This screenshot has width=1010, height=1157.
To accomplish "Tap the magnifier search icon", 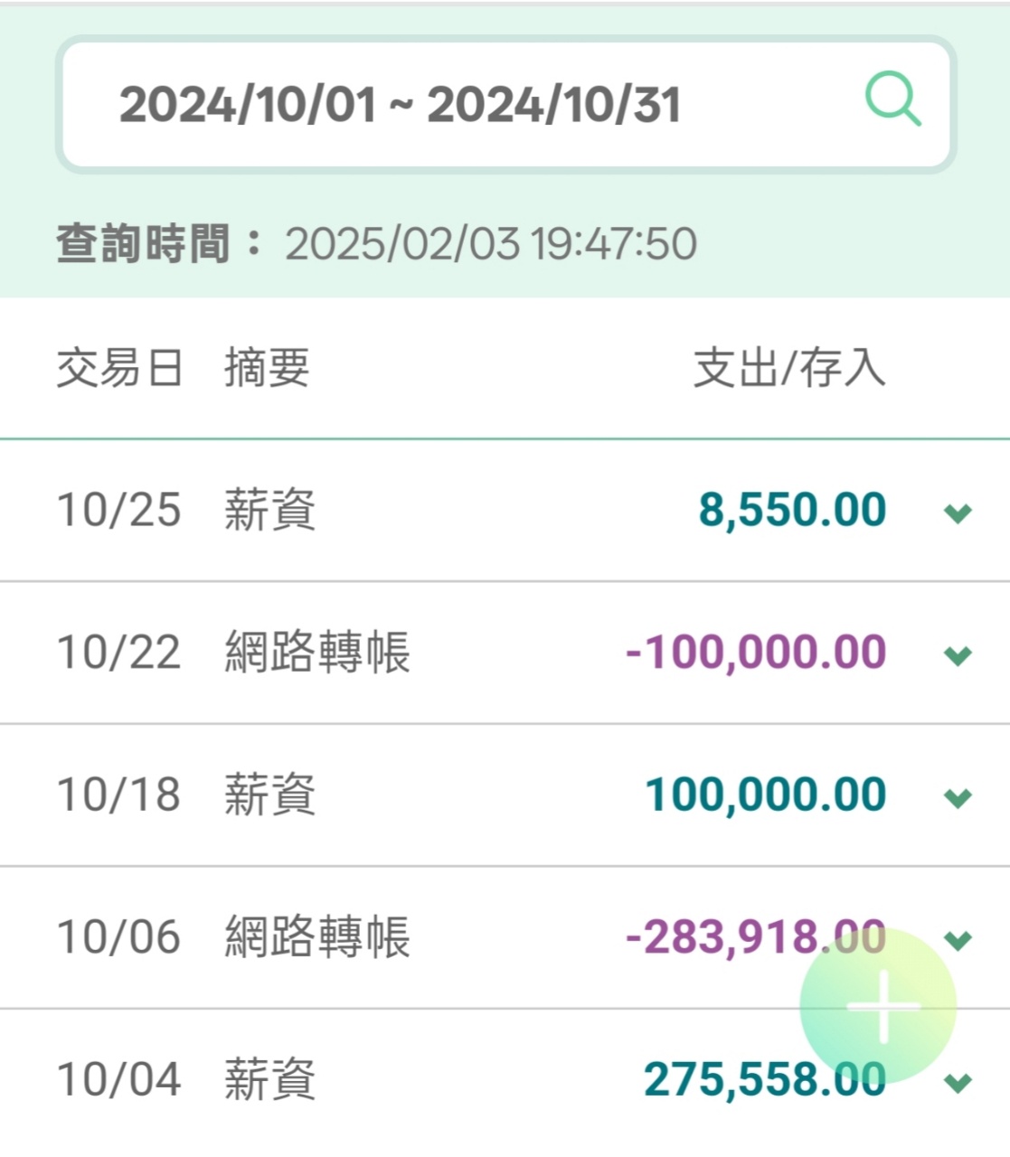I will 892,100.
